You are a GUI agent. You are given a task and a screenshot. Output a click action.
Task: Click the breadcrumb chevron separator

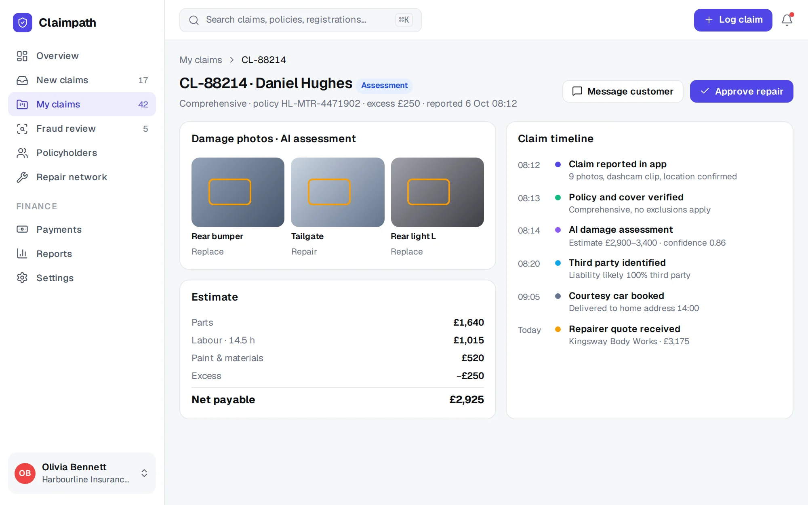[232, 60]
